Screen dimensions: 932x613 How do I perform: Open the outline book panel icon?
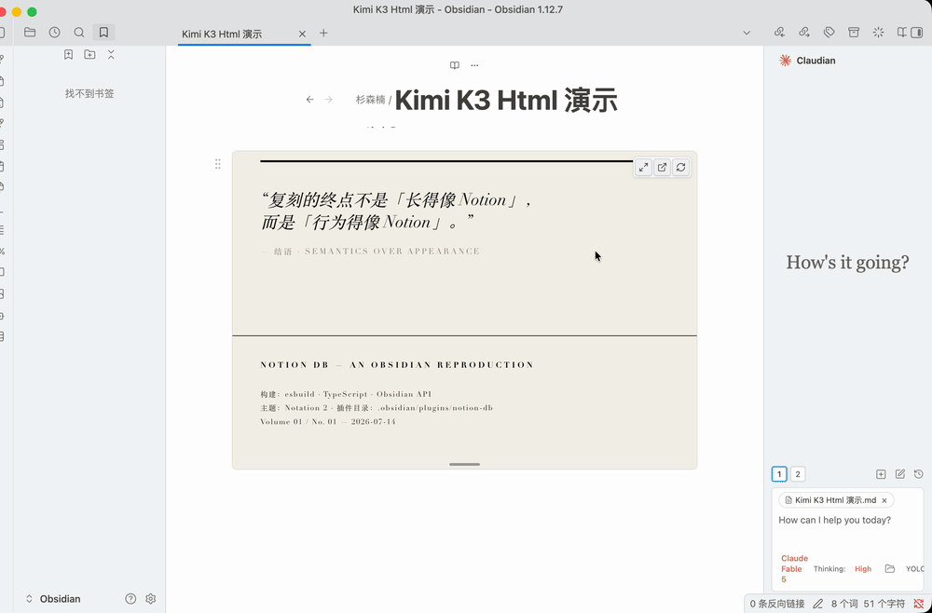[x=901, y=33]
